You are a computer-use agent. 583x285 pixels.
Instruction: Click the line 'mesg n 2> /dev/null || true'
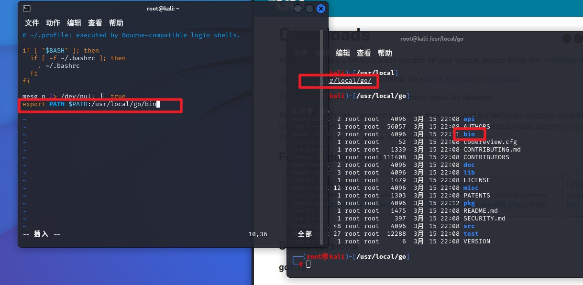coord(74,96)
